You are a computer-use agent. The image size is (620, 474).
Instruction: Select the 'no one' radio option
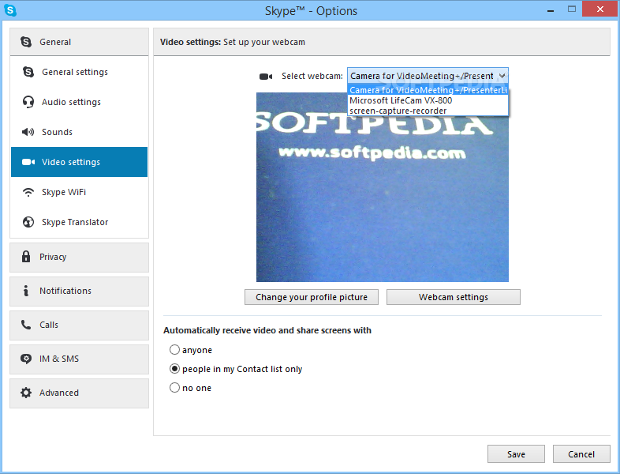[x=174, y=387]
